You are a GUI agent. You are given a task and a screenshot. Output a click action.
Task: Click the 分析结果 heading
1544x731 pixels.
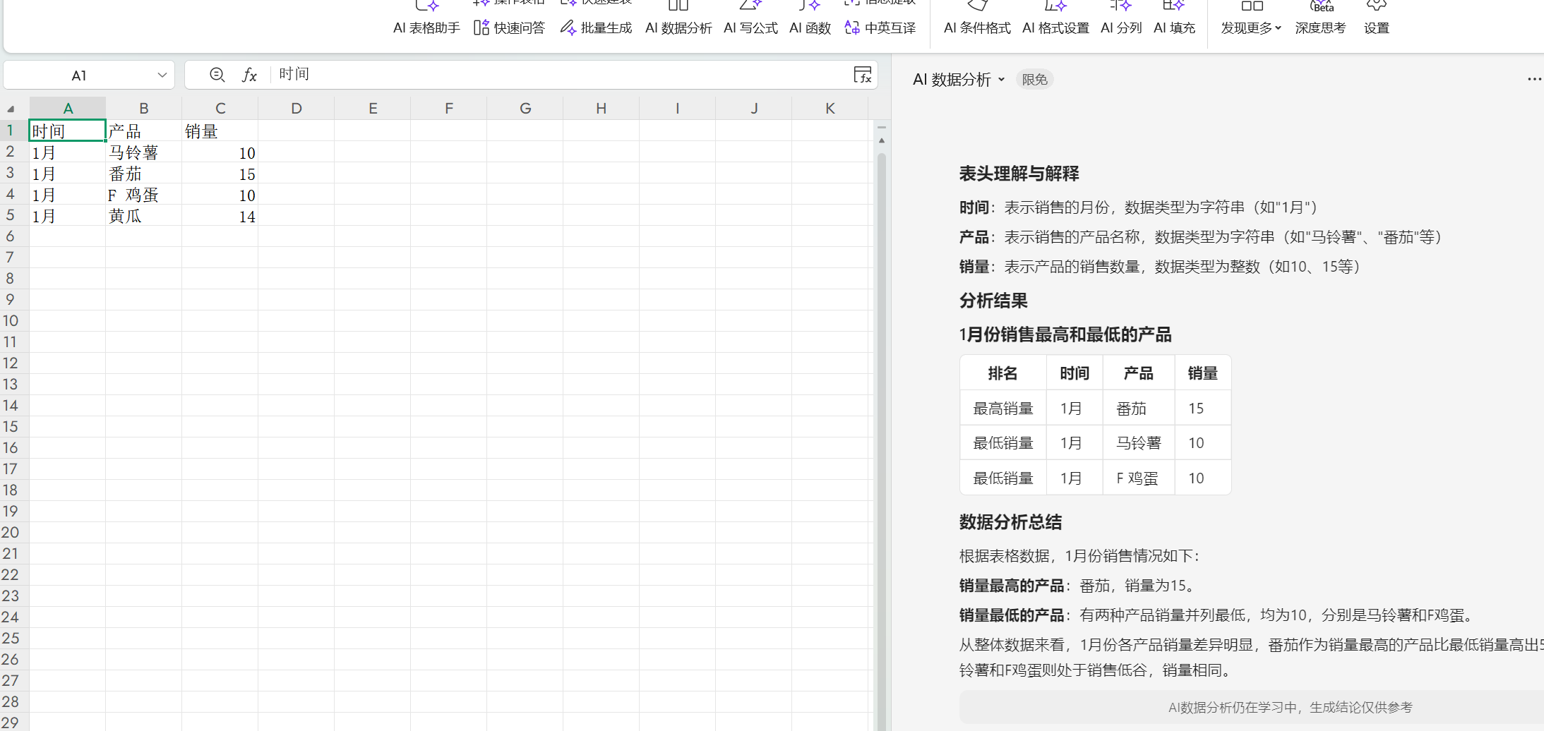click(x=993, y=301)
